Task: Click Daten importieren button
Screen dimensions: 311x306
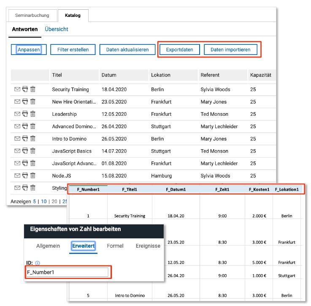Action: [230, 49]
